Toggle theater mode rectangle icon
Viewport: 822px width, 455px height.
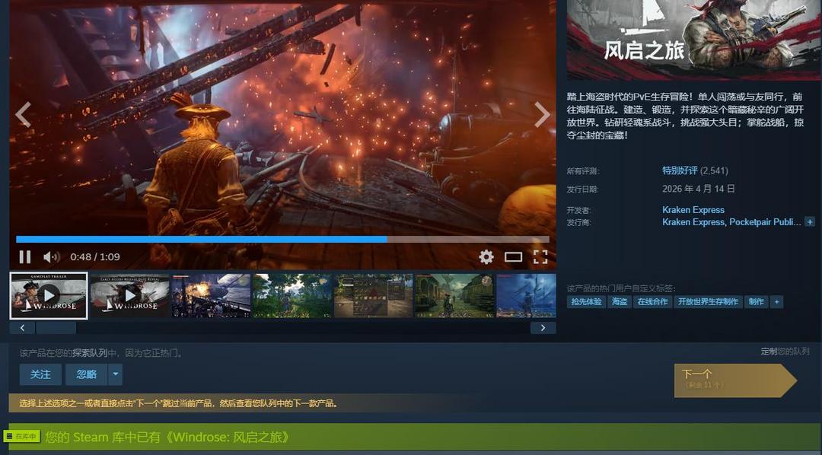coord(514,257)
